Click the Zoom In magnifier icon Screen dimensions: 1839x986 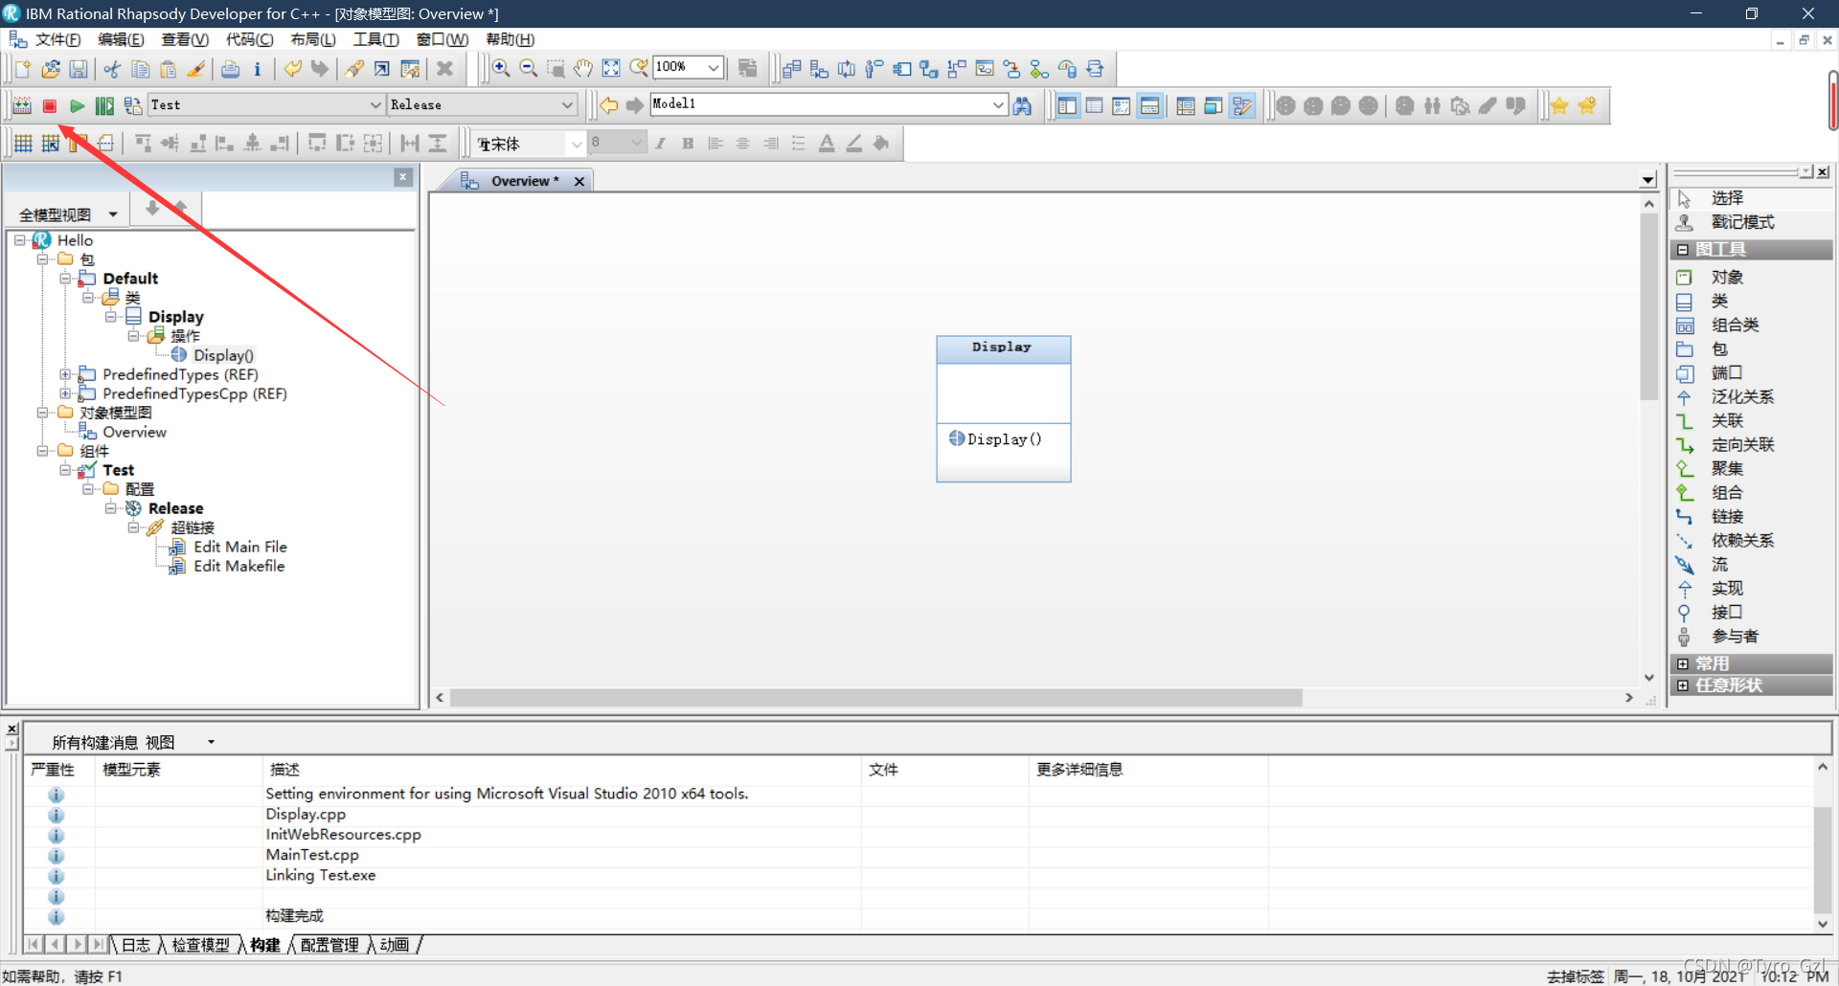(x=500, y=68)
